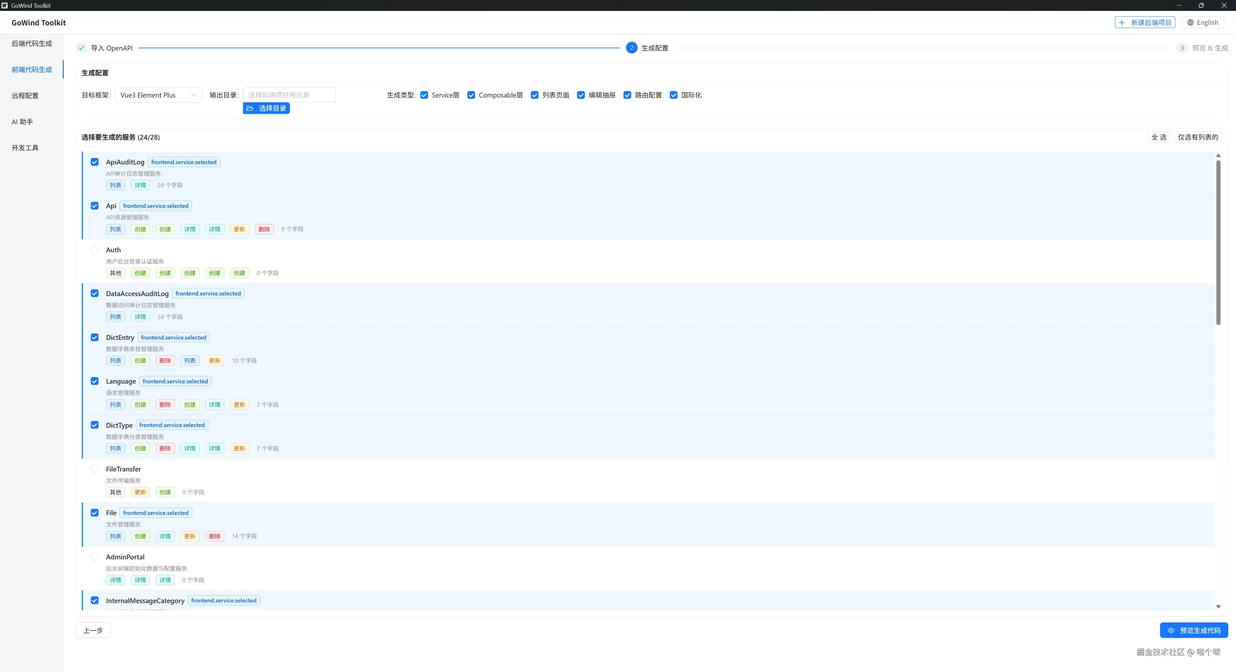Click the 后台前端初始化数据与配置服务 description
This screenshot has width=1236, height=672.
click(x=146, y=568)
